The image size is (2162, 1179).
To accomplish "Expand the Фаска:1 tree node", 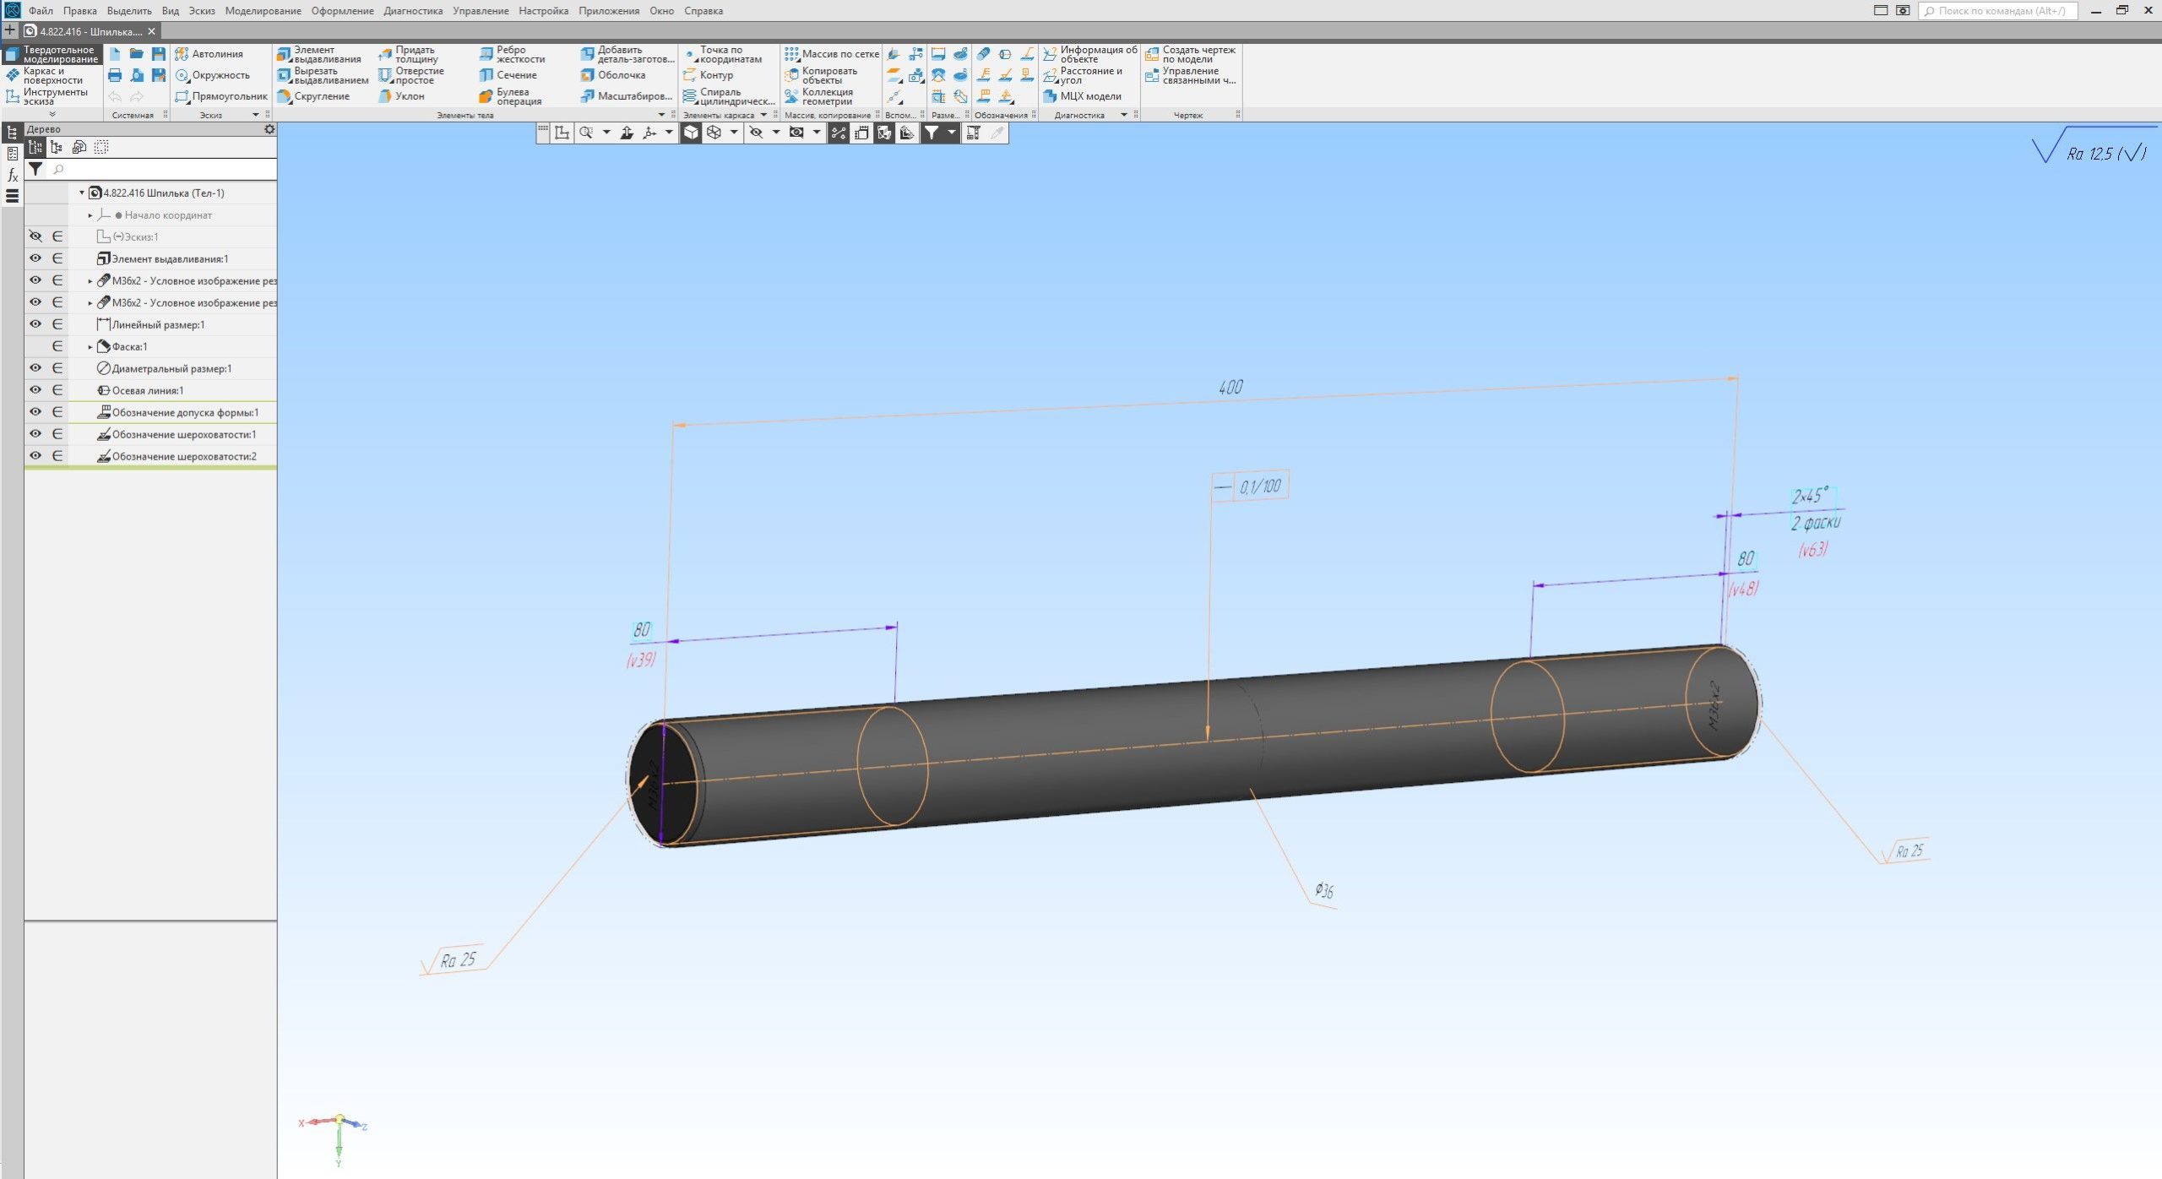I will tap(90, 347).
